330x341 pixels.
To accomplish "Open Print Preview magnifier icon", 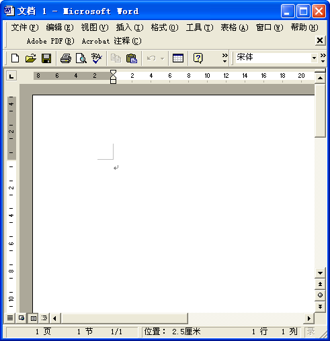I will point(81,58).
